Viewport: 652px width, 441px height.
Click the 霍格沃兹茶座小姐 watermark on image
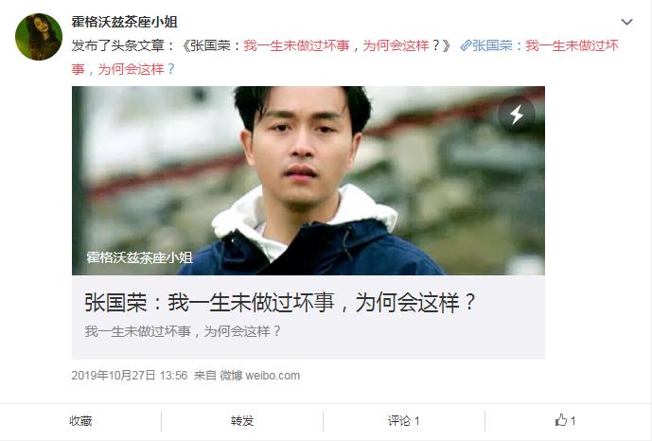click(139, 257)
